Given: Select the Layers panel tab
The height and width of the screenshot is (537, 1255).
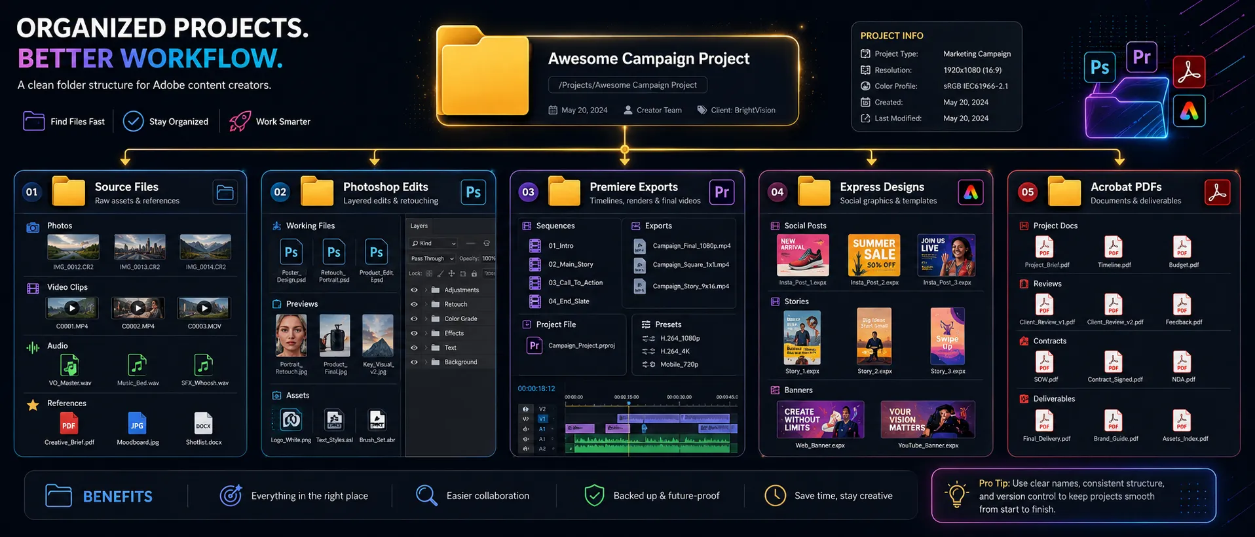Looking at the screenshot, I should click(x=419, y=226).
